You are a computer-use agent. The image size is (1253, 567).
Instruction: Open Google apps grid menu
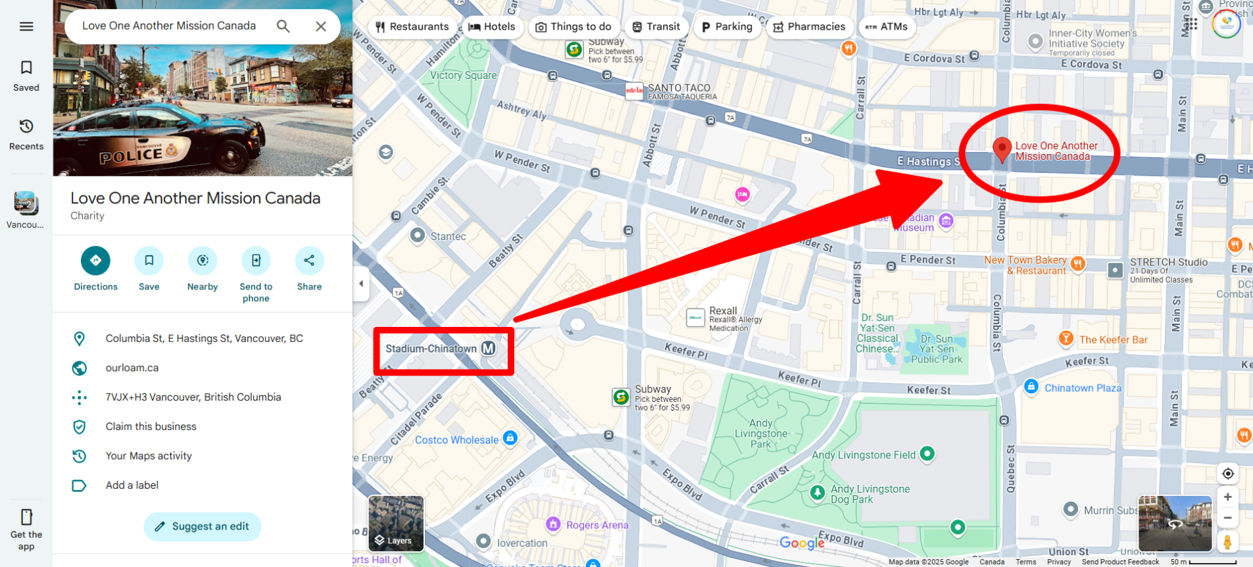click(x=1191, y=24)
